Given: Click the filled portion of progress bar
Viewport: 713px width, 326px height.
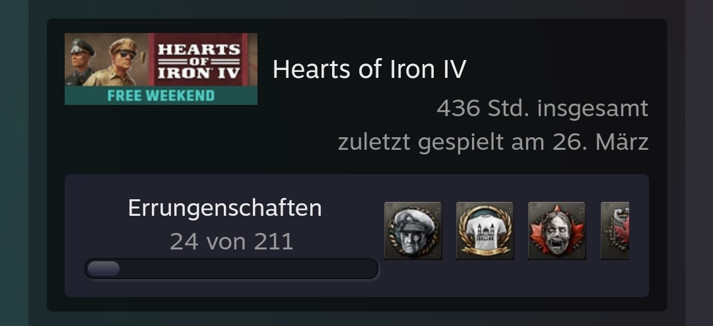Looking at the screenshot, I should 103,269.
